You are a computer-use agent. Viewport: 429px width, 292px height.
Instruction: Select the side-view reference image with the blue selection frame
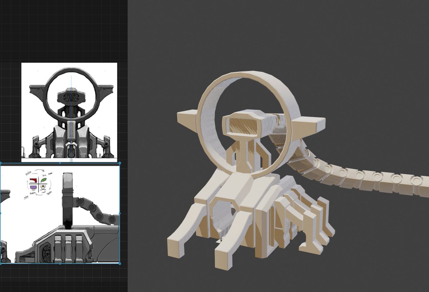click(x=60, y=213)
